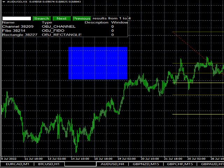Click the Type column header
224x168 pixels.
[47, 22]
